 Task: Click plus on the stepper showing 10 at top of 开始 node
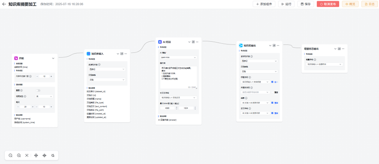click(x=51, y=76)
